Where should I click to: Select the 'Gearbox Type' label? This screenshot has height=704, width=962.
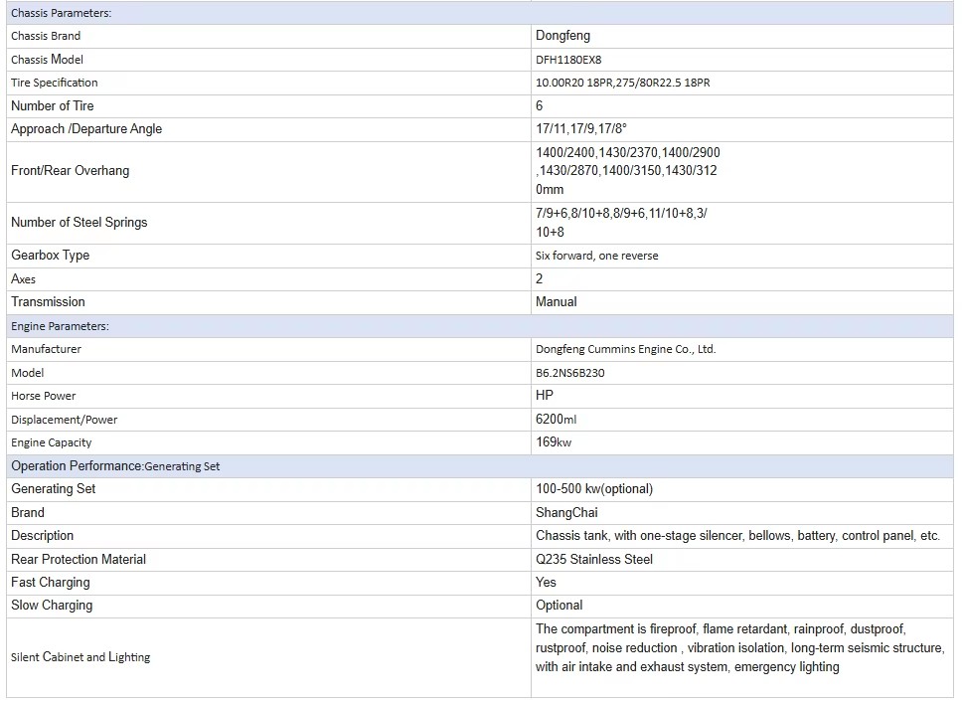(51, 256)
